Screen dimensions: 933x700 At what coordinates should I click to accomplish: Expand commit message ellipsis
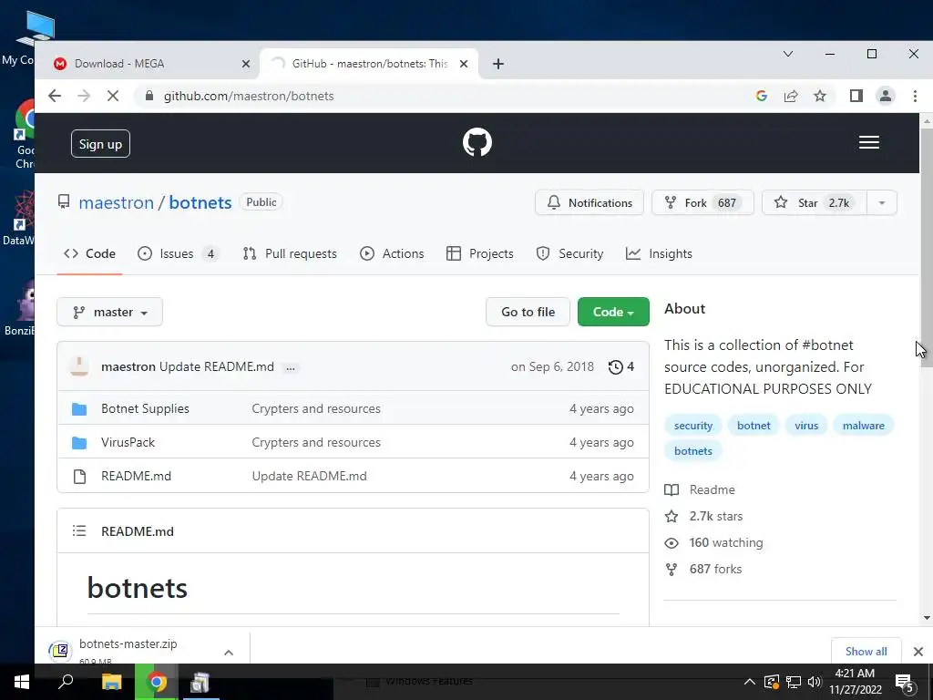coord(291,368)
